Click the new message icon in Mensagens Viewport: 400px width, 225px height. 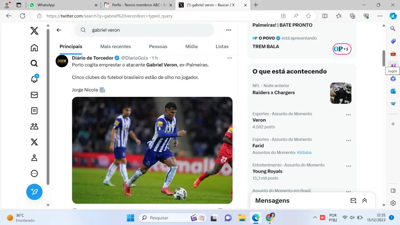tap(353, 200)
